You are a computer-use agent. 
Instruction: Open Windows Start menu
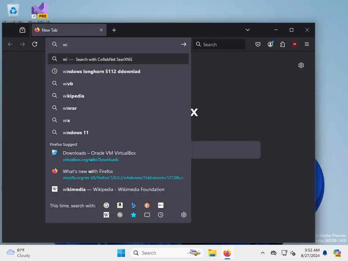click(x=121, y=253)
